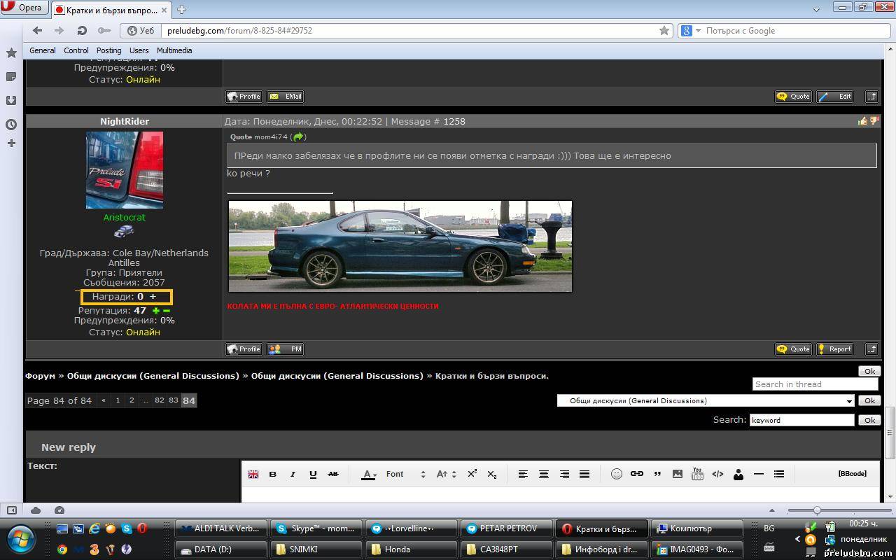
Task: Insert a YouTube video in reply
Action: pos(697,474)
